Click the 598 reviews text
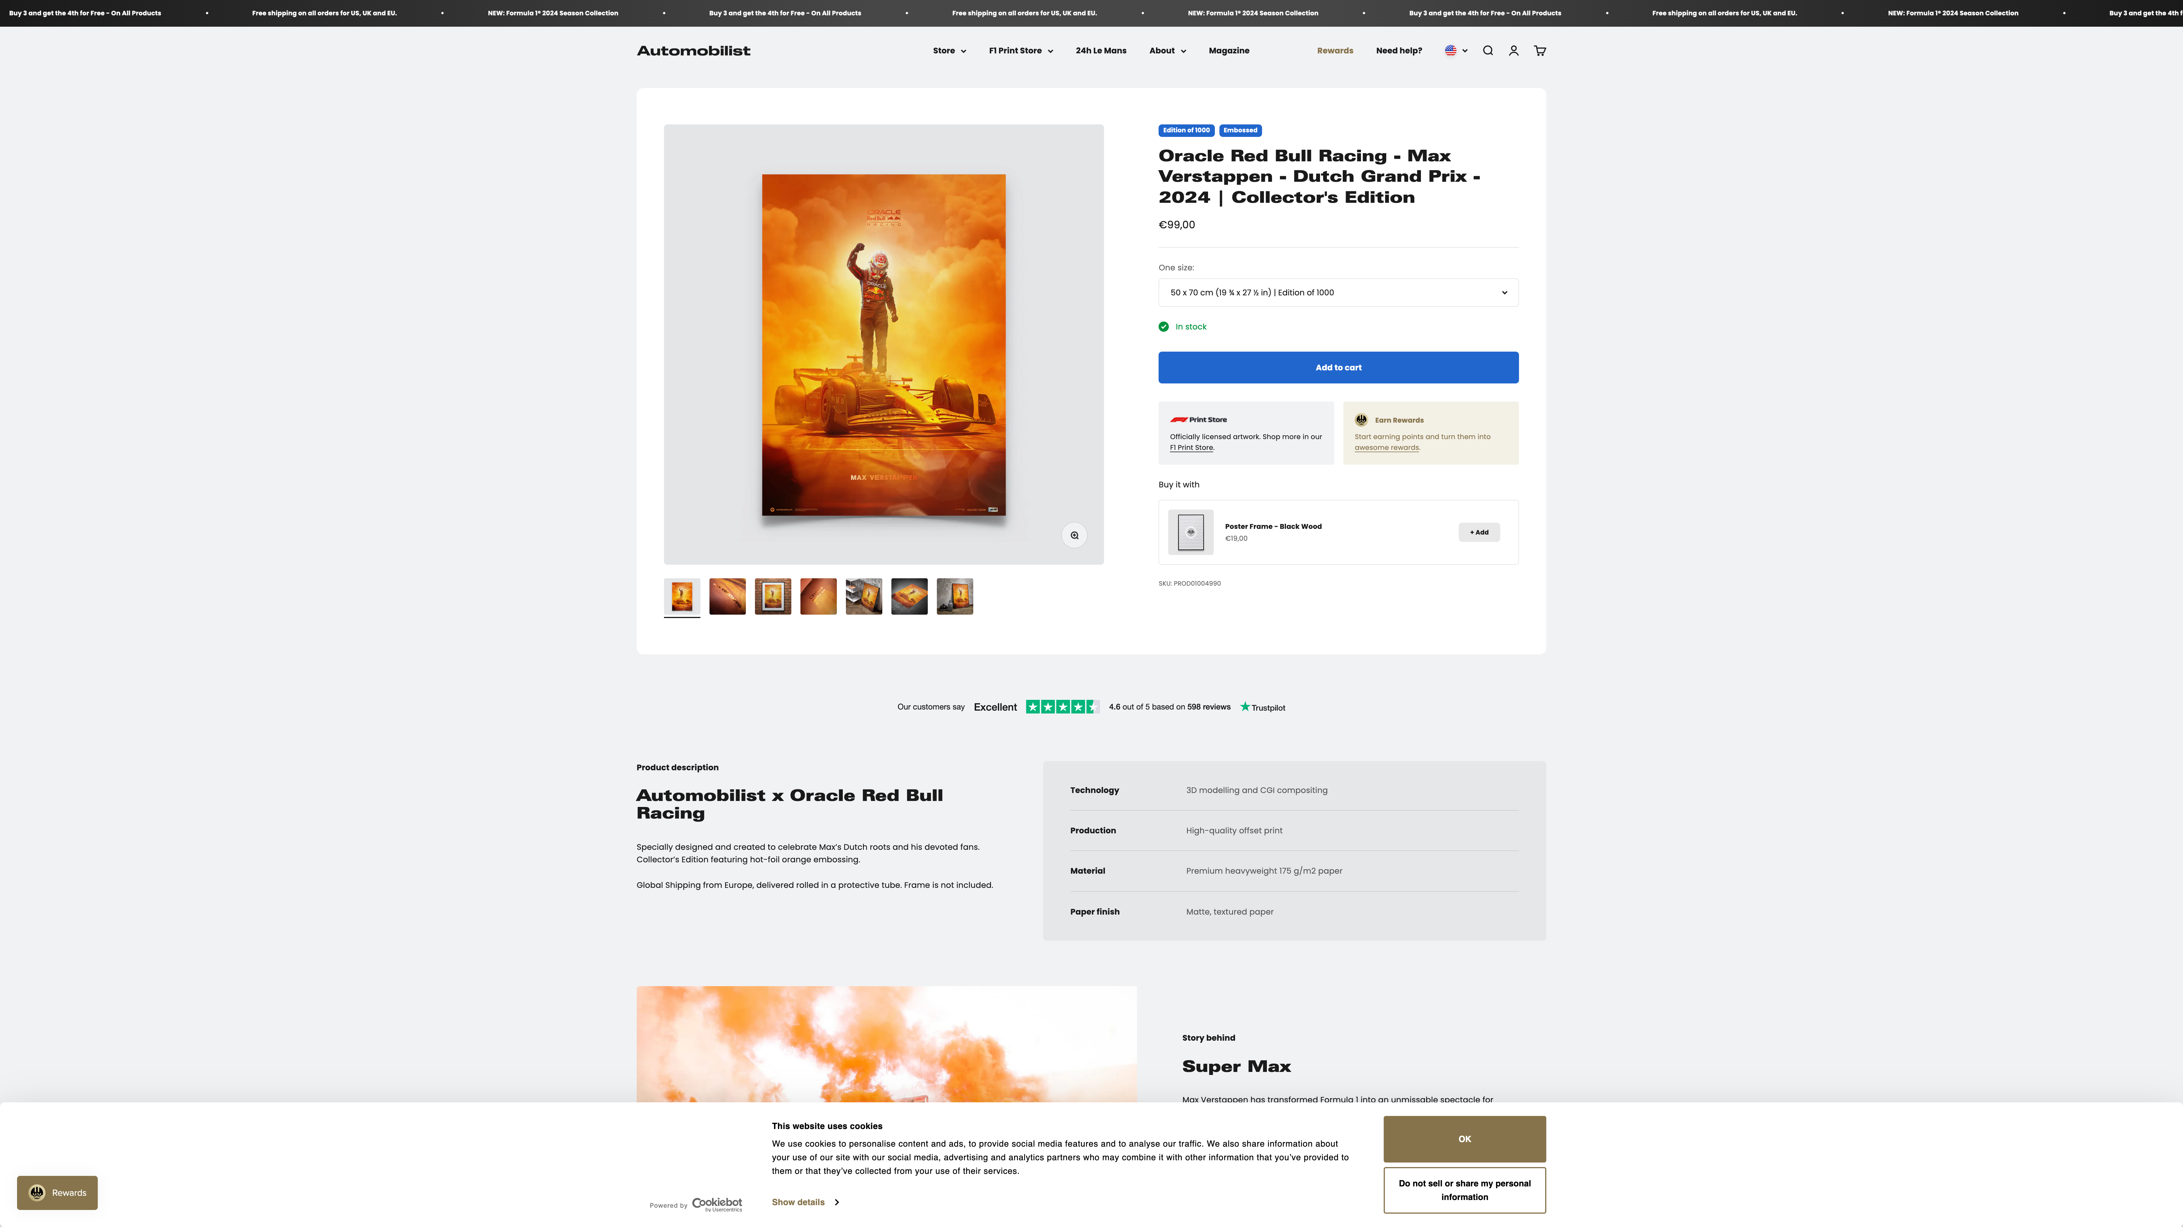2183x1227 pixels. click(x=1208, y=707)
